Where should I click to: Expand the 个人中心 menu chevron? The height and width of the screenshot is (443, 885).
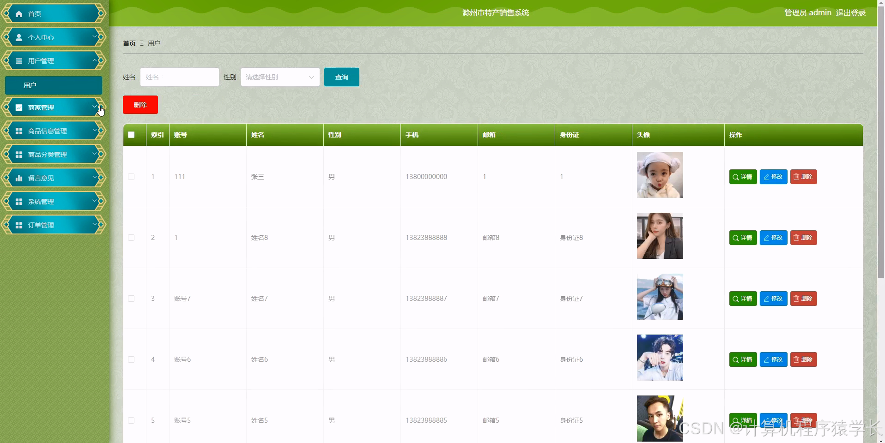click(95, 36)
